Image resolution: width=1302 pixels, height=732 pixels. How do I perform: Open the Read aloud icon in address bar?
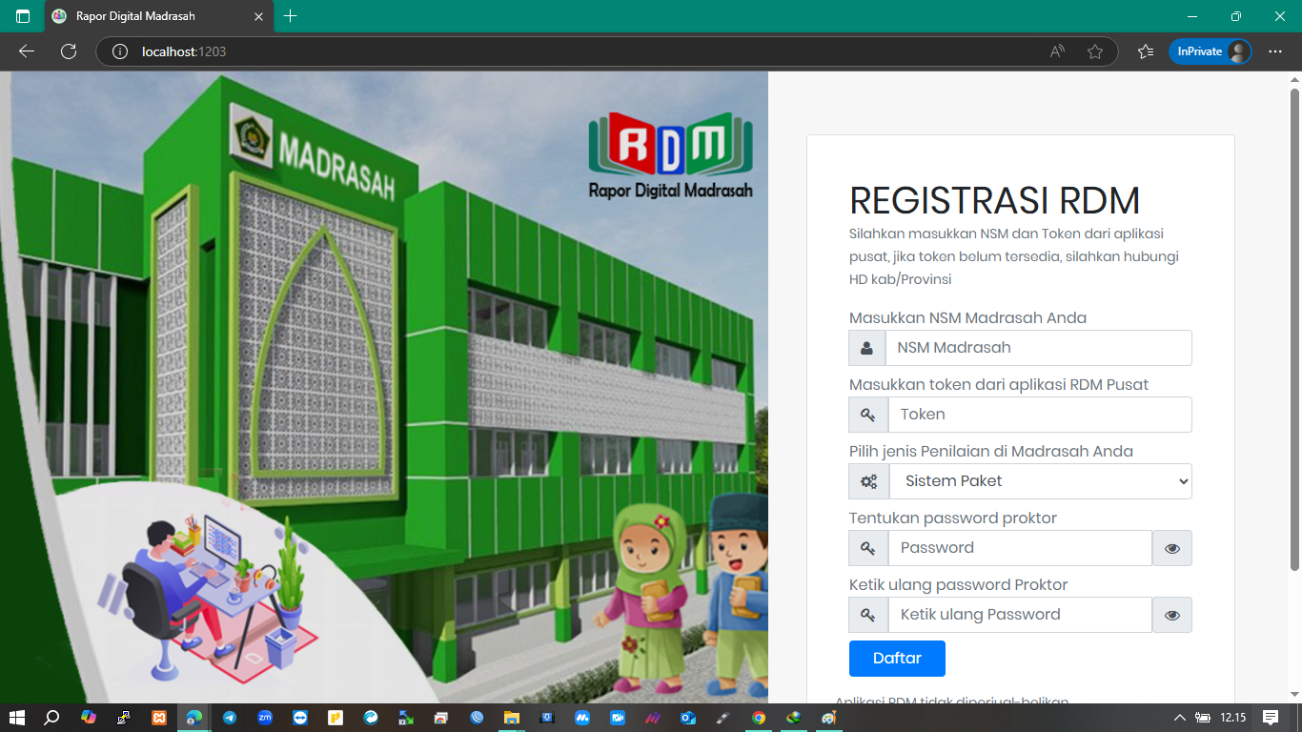point(1057,51)
